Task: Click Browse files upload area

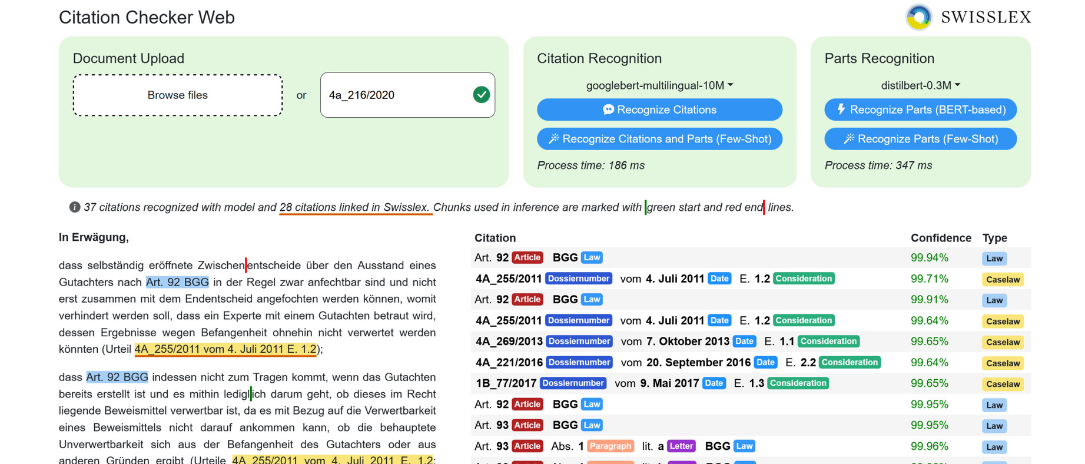Action: [177, 95]
